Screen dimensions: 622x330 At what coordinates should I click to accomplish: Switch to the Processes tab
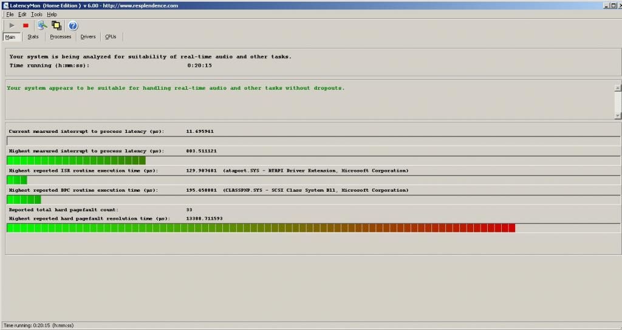pos(60,37)
